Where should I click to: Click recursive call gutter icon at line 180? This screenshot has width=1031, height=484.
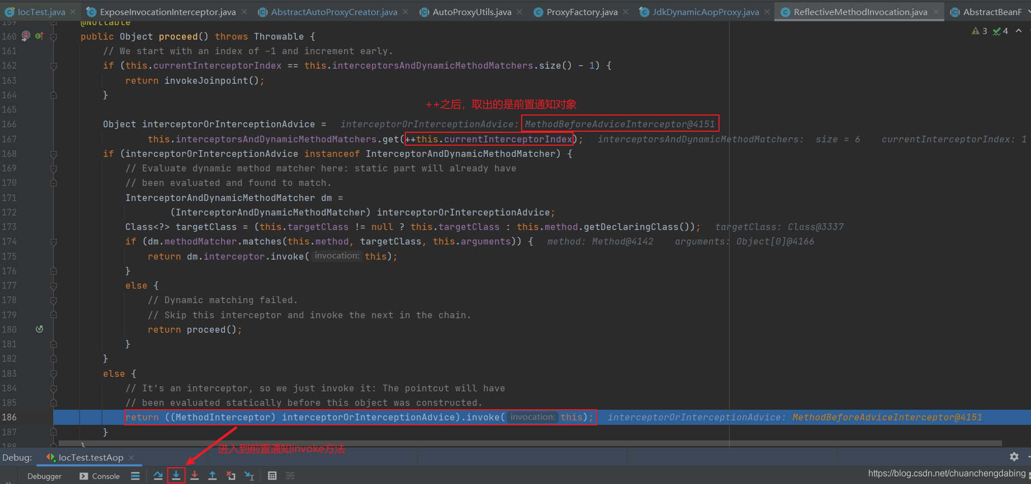39,329
